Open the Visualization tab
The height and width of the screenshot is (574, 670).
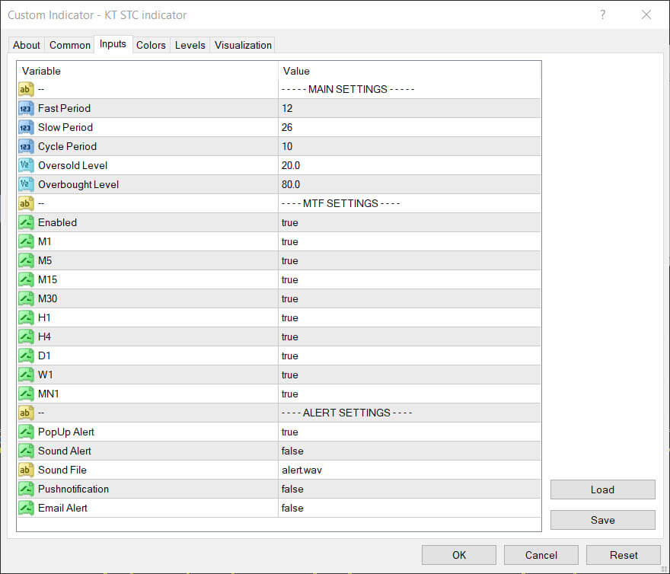(243, 45)
